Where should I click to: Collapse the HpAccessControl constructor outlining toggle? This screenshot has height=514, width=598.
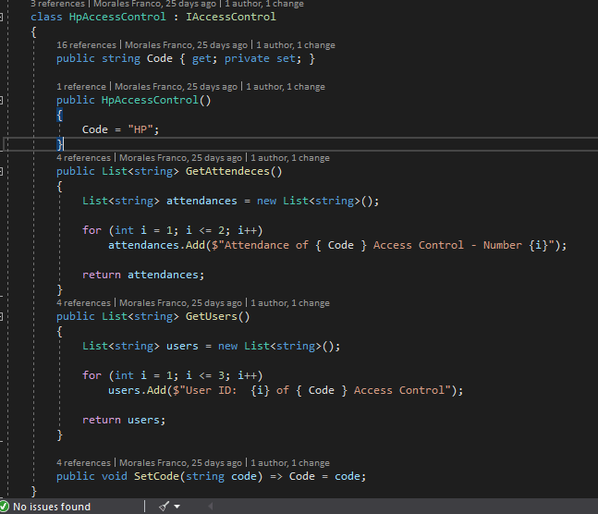pos(1,101)
